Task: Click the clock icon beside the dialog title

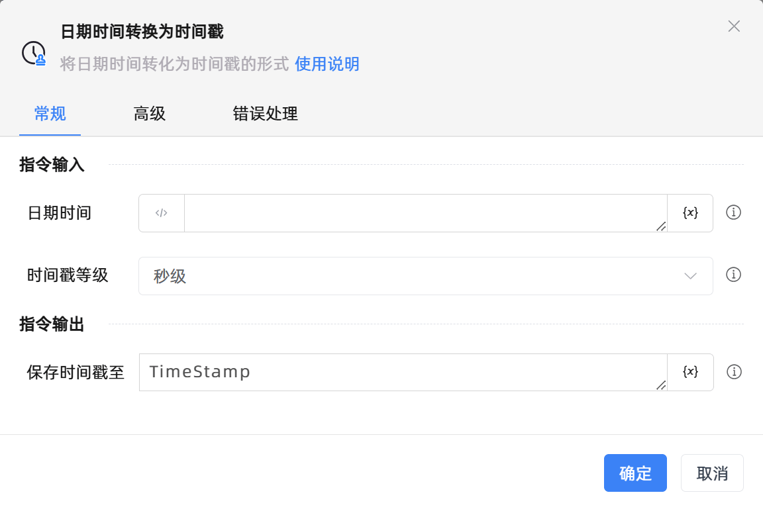Action: click(x=33, y=53)
